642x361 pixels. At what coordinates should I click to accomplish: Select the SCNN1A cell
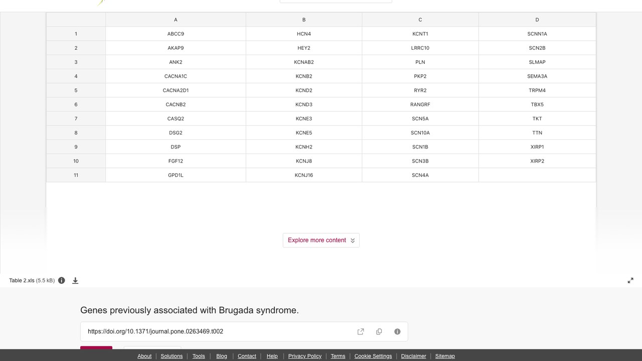point(537,34)
